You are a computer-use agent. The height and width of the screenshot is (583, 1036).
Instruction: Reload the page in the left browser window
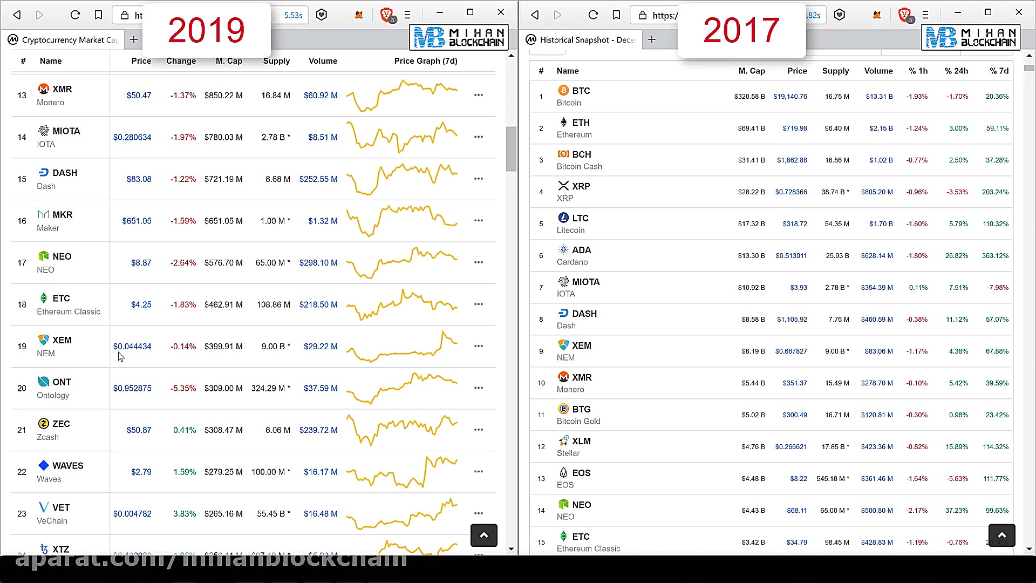75,15
